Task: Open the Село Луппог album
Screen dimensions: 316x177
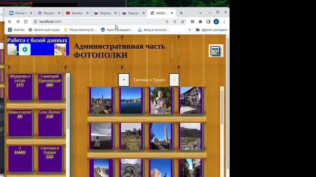Action: point(50,123)
